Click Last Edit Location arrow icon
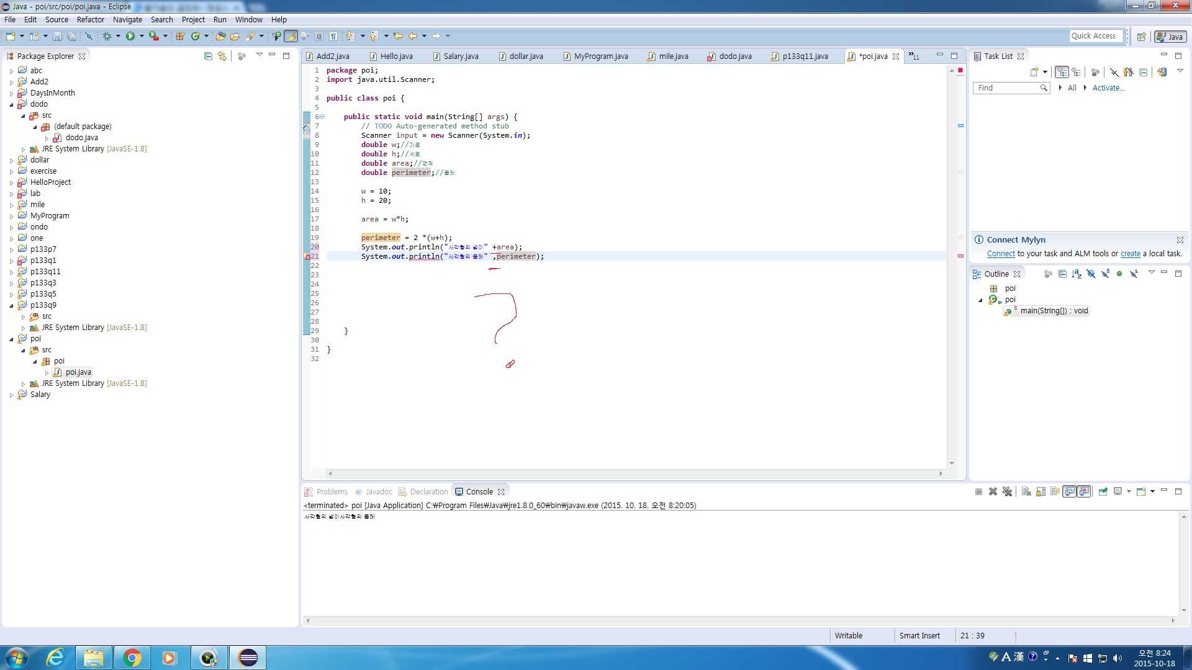The height and width of the screenshot is (670, 1192). click(398, 37)
